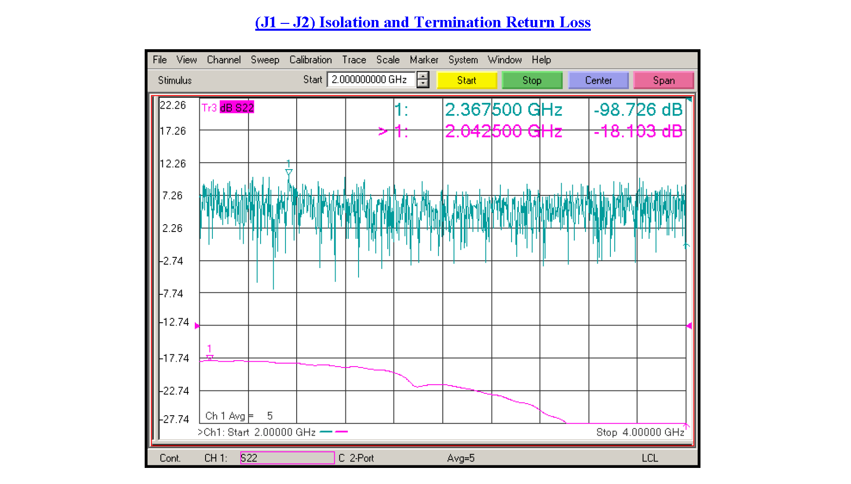851x484 pixels.
Task: Open the Trace menu
Action: (x=354, y=60)
